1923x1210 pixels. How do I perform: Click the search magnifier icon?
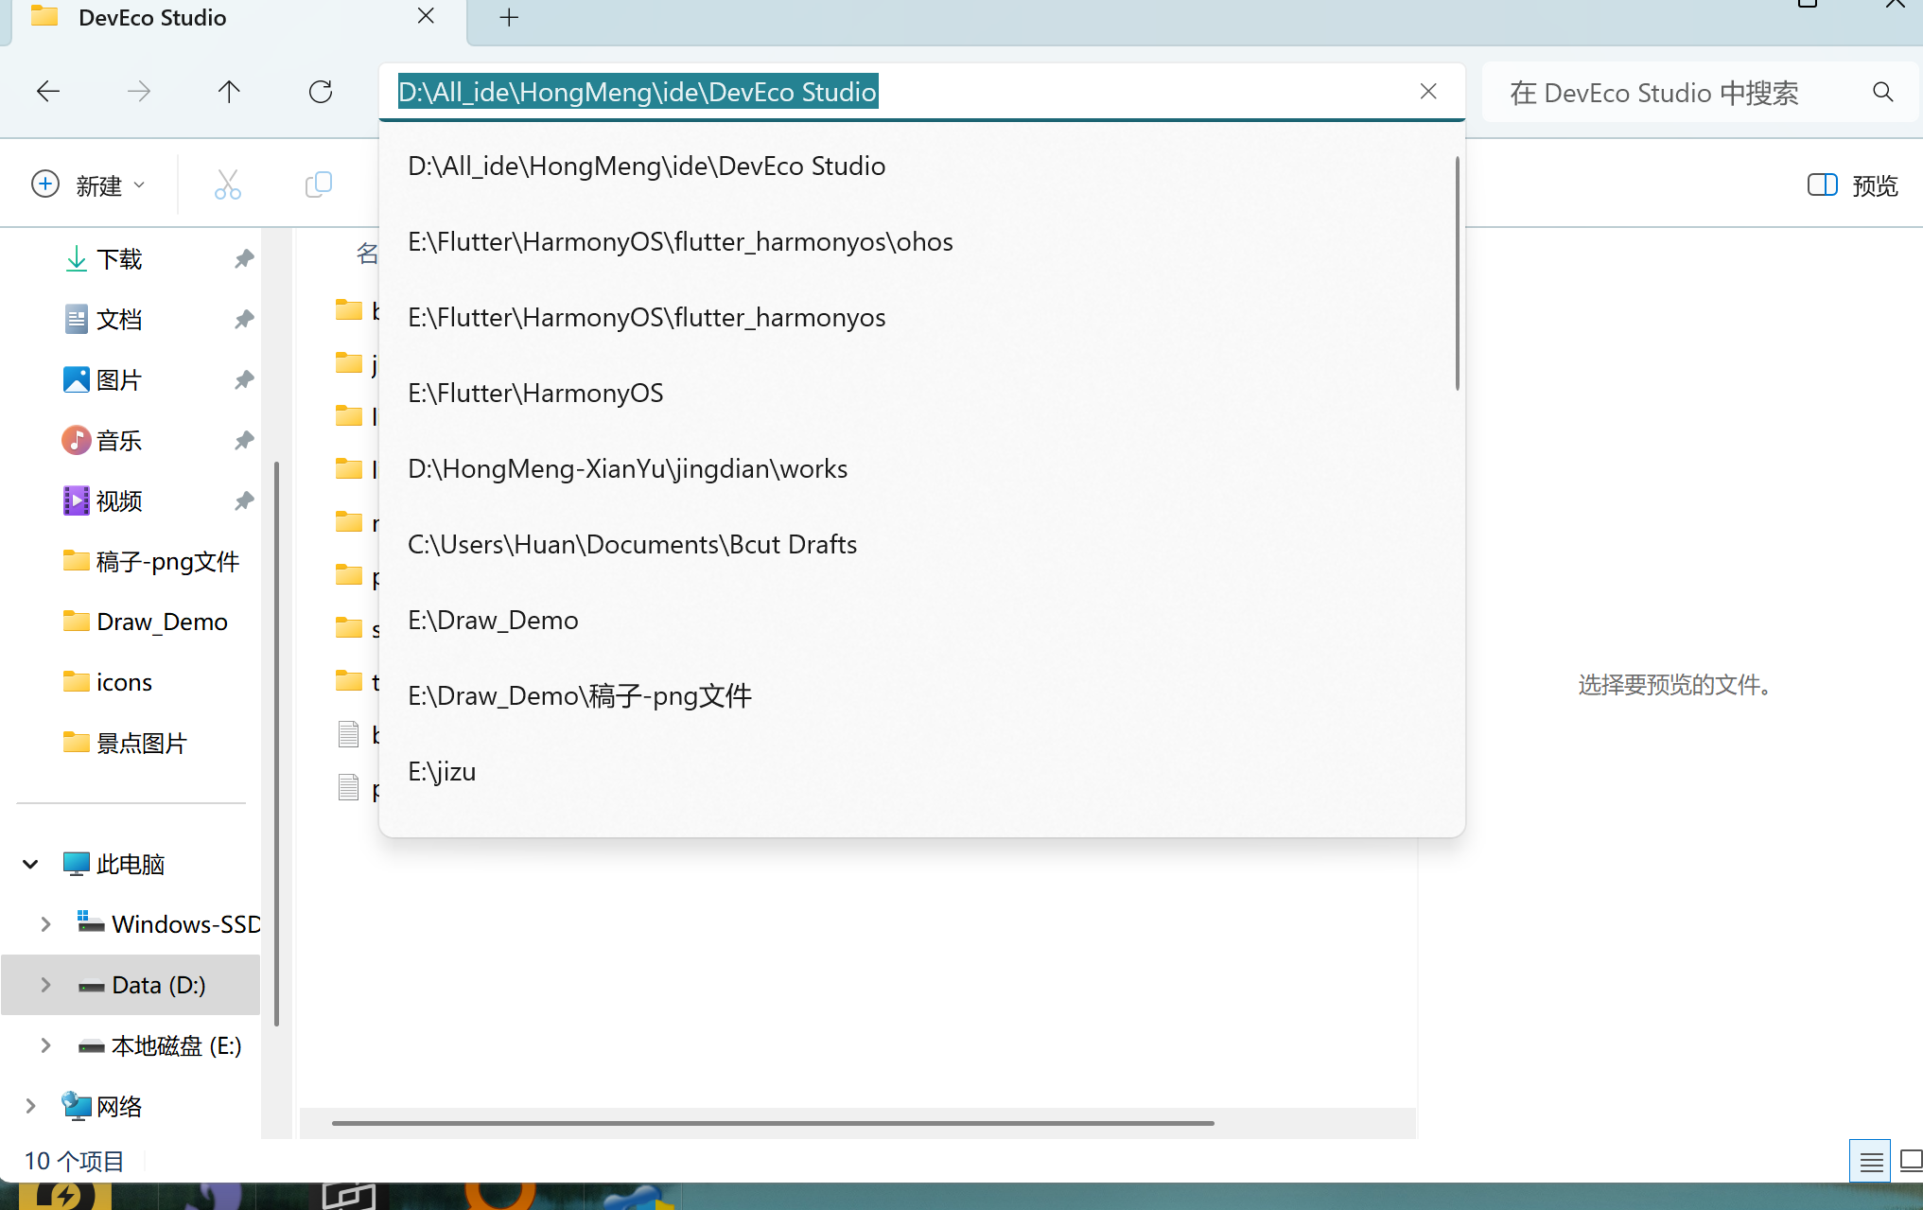point(1882,92)
